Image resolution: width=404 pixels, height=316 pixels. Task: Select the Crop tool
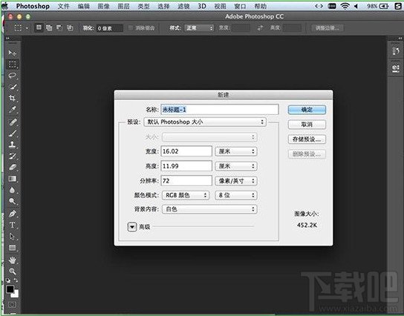[12, 98]
